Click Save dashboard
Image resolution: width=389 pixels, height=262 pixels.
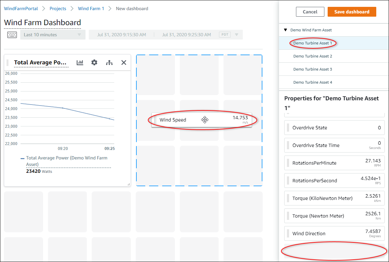pyautogui.click(x=352, y=11)
